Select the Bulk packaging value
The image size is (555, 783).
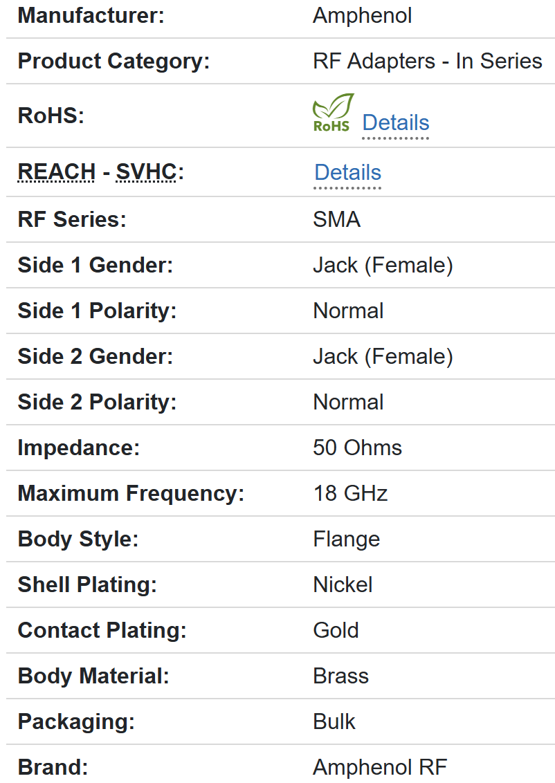334,722
